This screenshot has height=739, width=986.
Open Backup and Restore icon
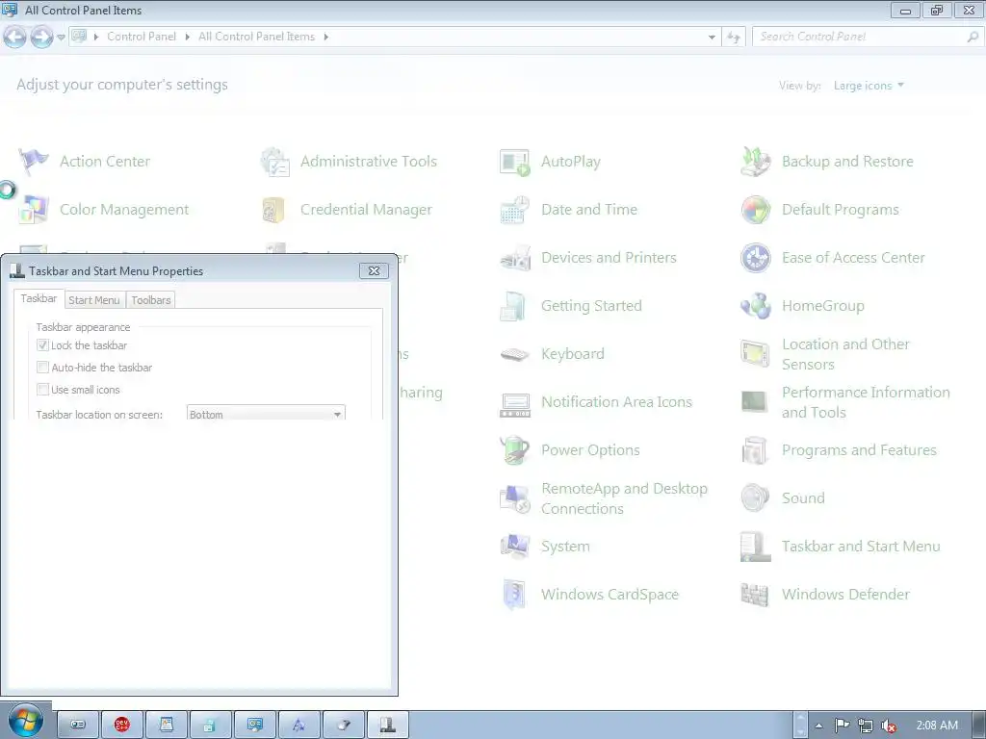(755, 162)
